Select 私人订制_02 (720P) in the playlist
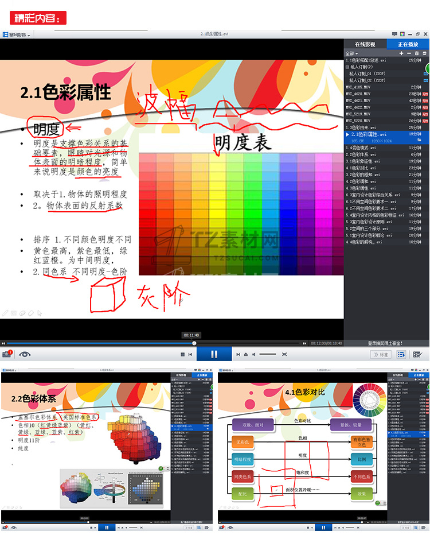The width and height of the screenshot is (430, 535). [x=386, y=80]
